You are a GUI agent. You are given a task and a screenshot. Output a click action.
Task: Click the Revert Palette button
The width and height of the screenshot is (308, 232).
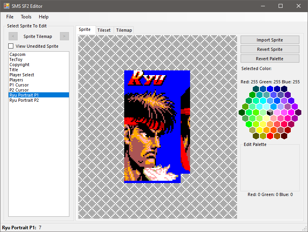pyautogui.click(x=270, y=59)
